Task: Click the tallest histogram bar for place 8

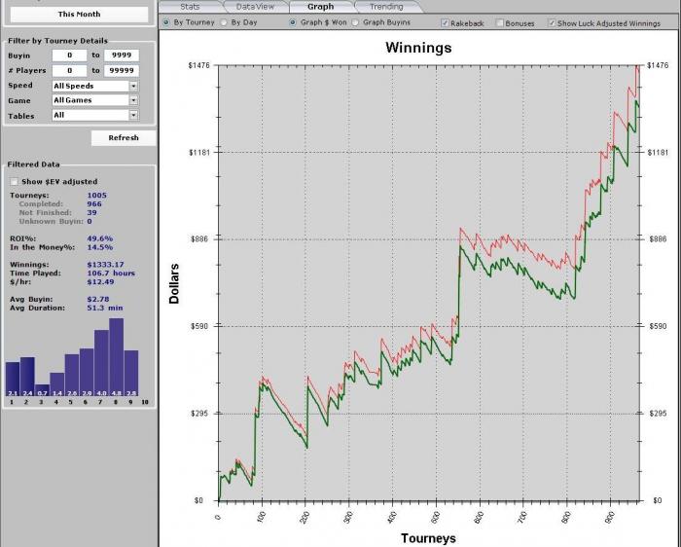Action: pyautogui.click(x=117, y=357)
